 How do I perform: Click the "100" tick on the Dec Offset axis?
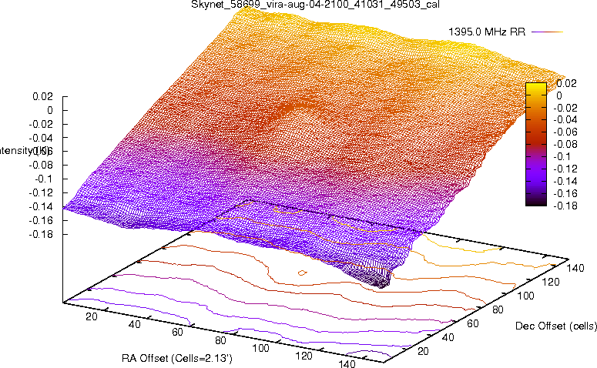(525, 296)
